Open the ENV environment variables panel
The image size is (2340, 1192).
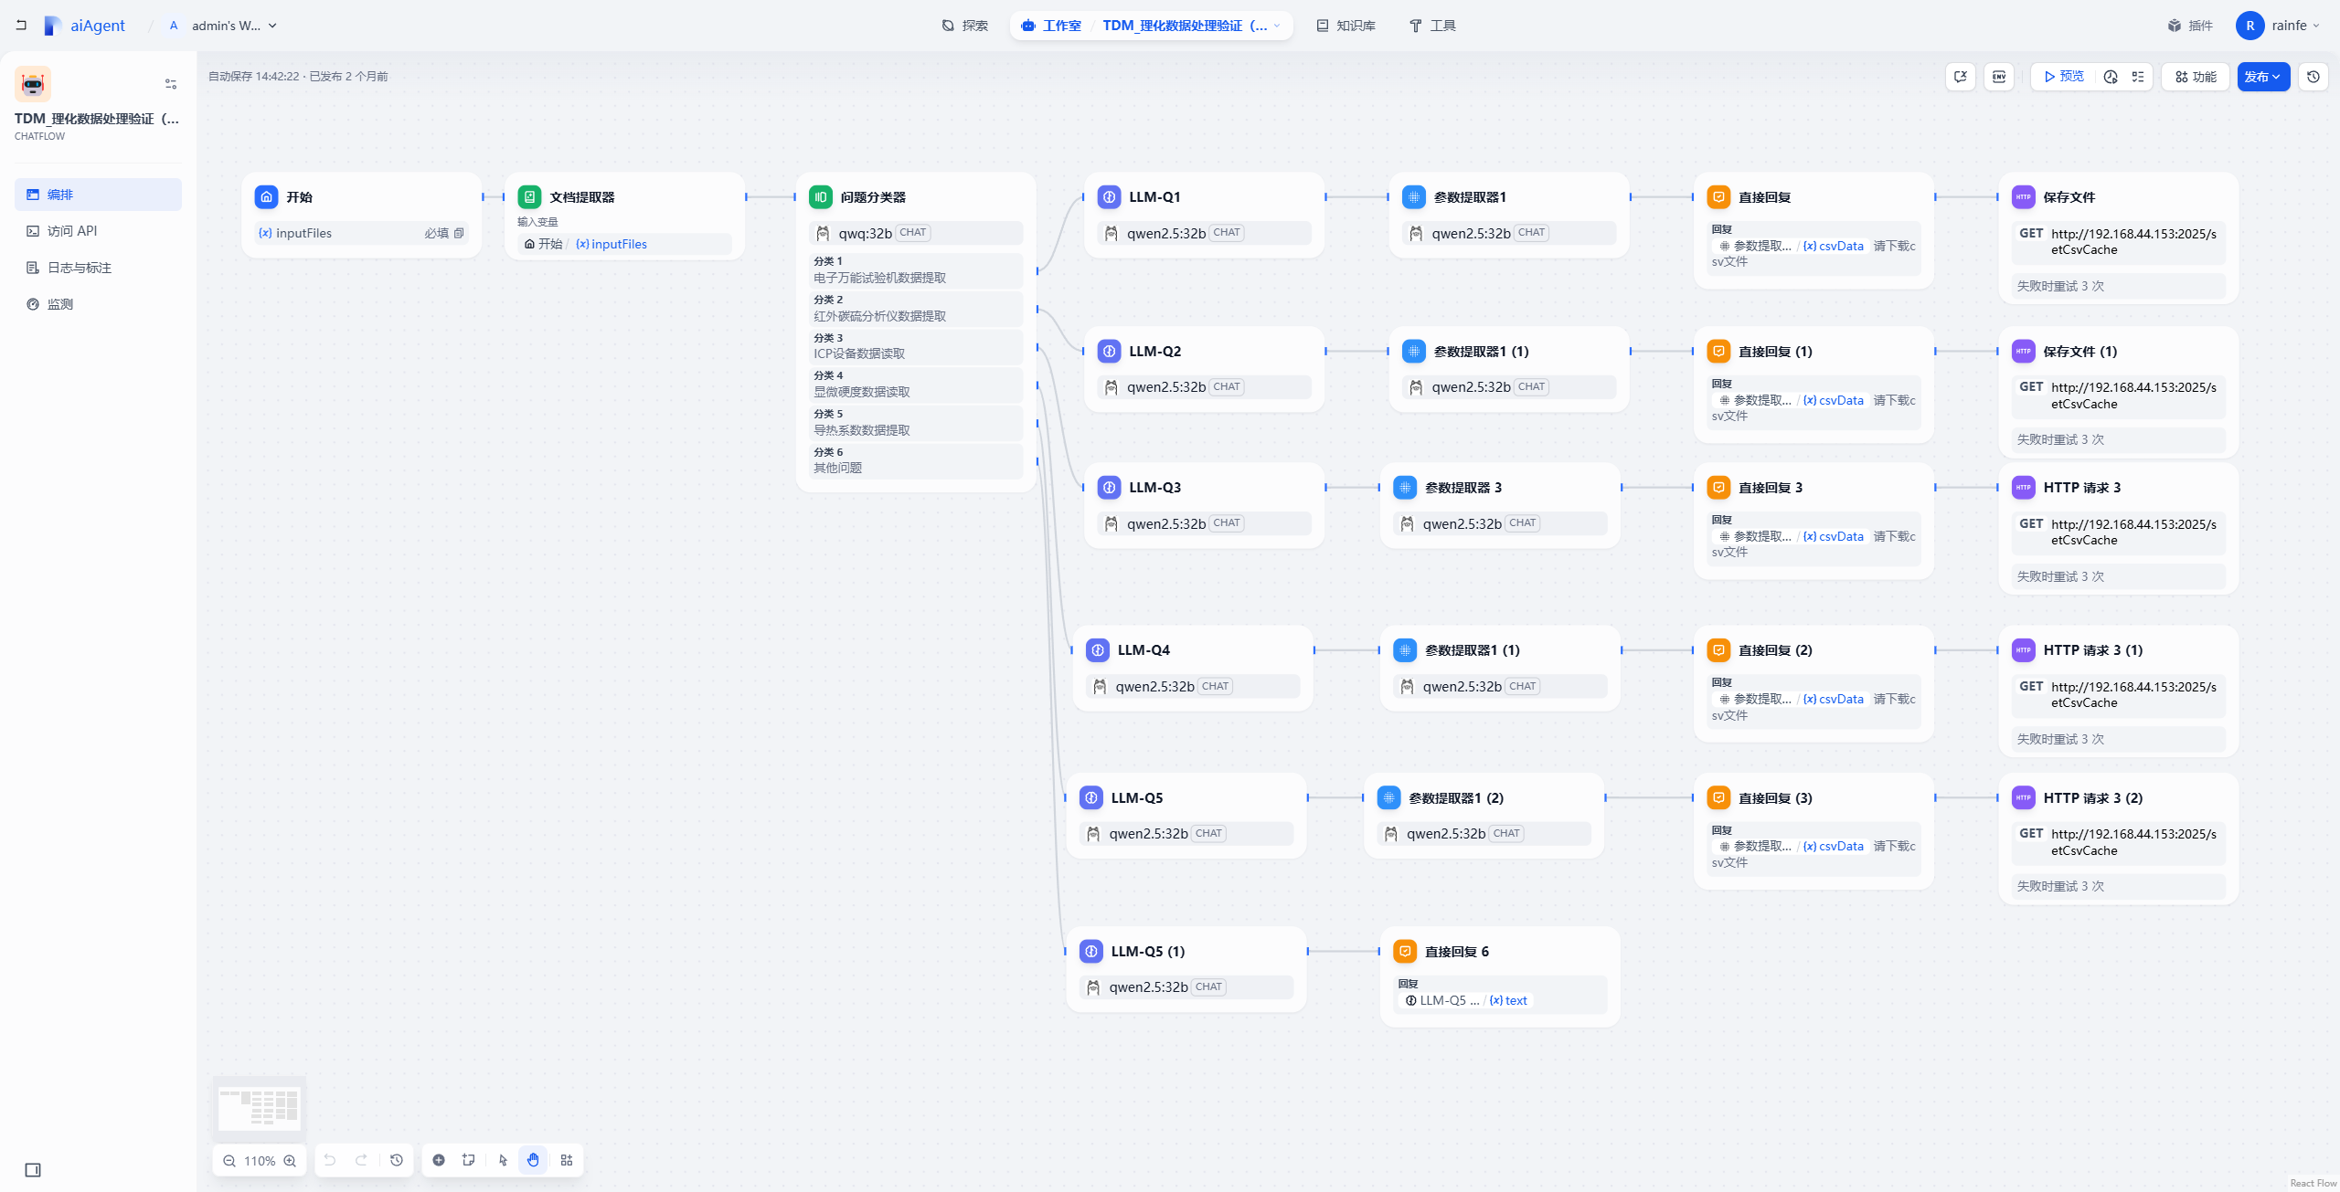pyautogui.click(x=1999, y=77)
